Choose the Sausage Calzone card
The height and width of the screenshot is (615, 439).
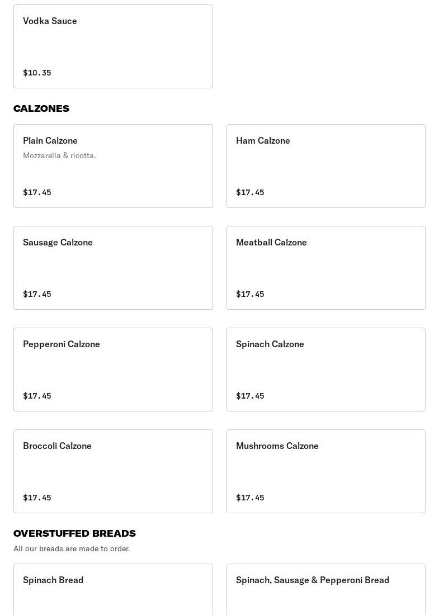coord(113,268)
